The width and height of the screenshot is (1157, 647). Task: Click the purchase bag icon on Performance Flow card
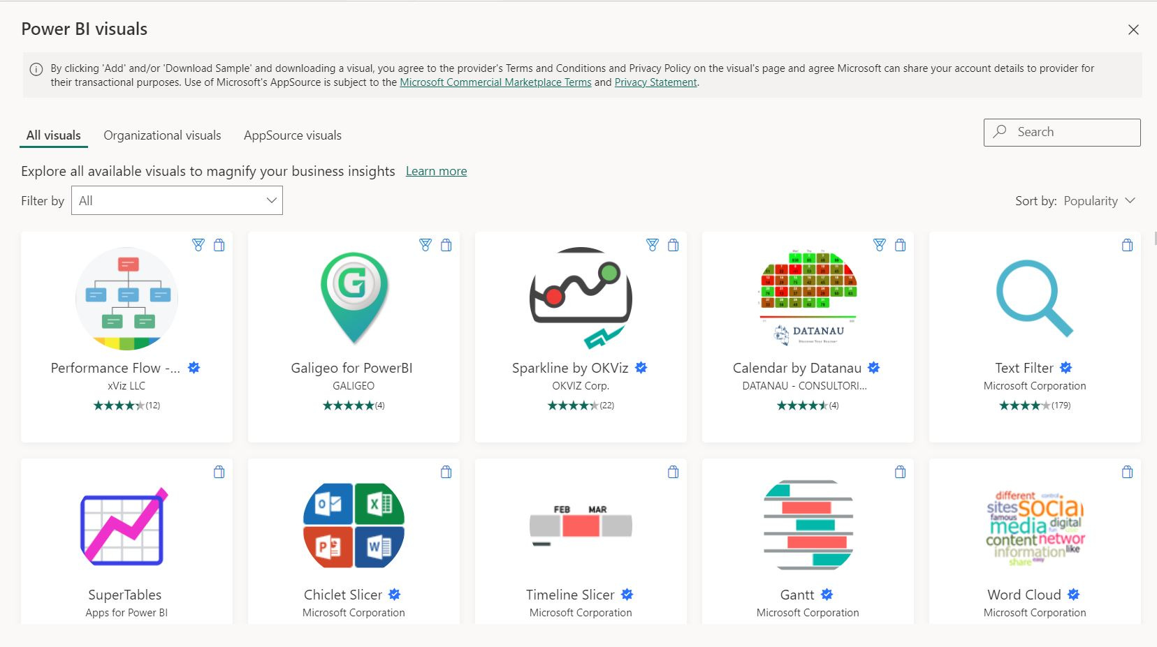coord(219,245)
